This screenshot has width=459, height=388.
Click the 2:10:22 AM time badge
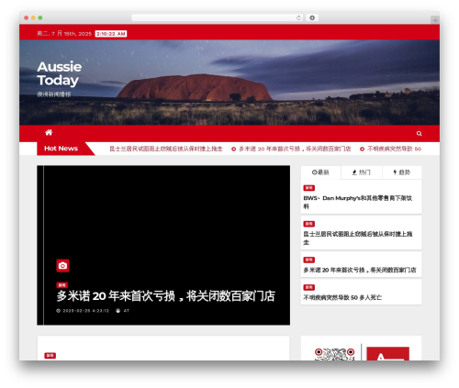click(x=111, y=34)
